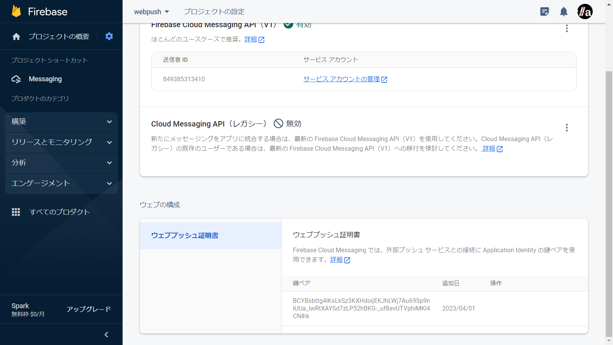Open the user account avatar
The width and height of the screenshot is (613, 345).
(x=585, y=11)
